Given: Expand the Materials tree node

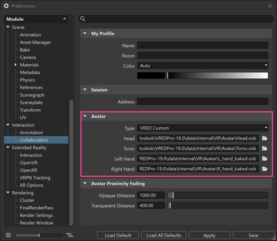Looking at the screenshot, I should (16, 65).
